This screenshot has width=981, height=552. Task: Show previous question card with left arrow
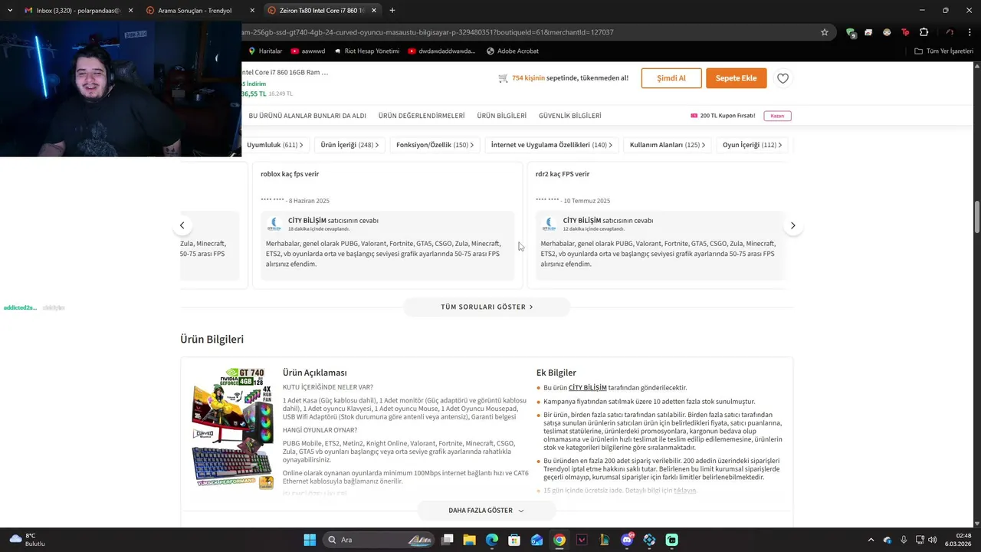(182, 225)
